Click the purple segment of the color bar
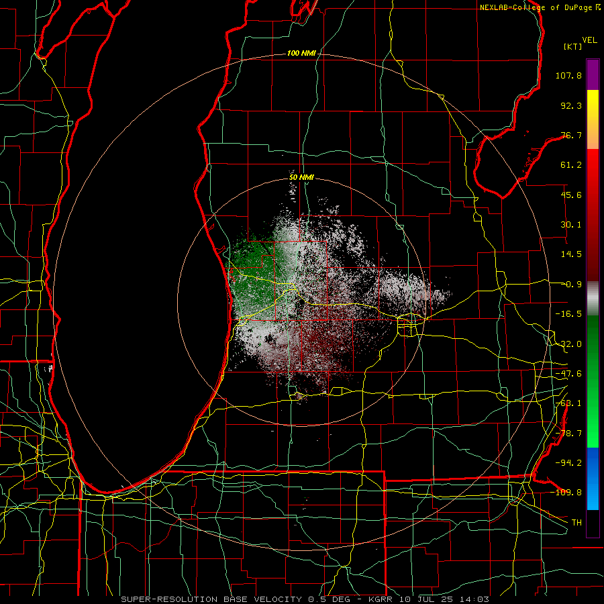Image resolution: width=604 pixels, height=604 pixels. point(593,74)
